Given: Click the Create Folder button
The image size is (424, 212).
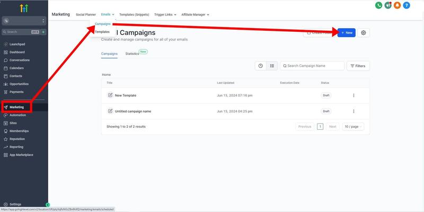Looking at the screenshot, I should click(x=320, y=33).
